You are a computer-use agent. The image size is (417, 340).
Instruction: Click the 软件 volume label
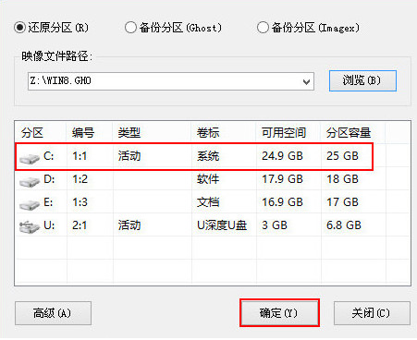click(x=208, y=179)
